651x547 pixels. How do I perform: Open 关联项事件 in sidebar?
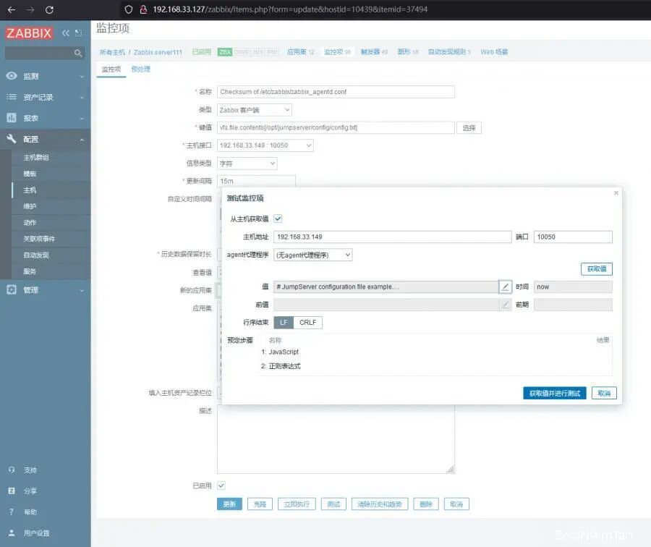39,238
